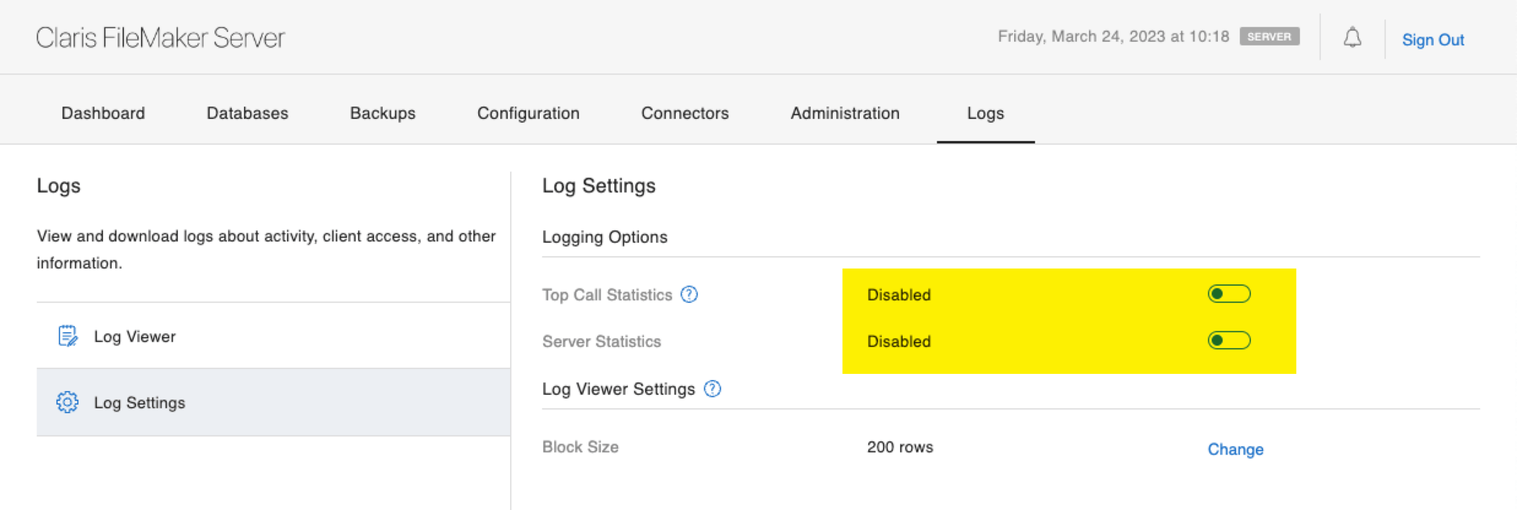Open help for Top Call Statistics
The image size is (1517, 510).
coord(689,294)
